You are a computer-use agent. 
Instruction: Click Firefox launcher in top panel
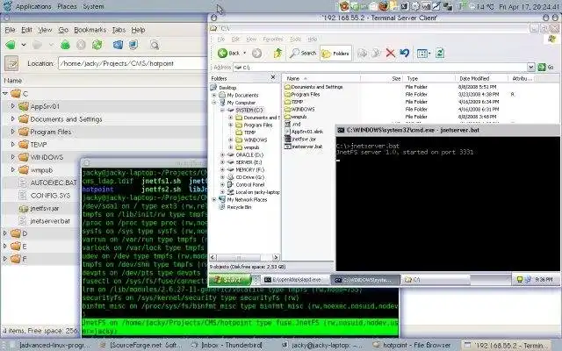(x=384, y=6)
